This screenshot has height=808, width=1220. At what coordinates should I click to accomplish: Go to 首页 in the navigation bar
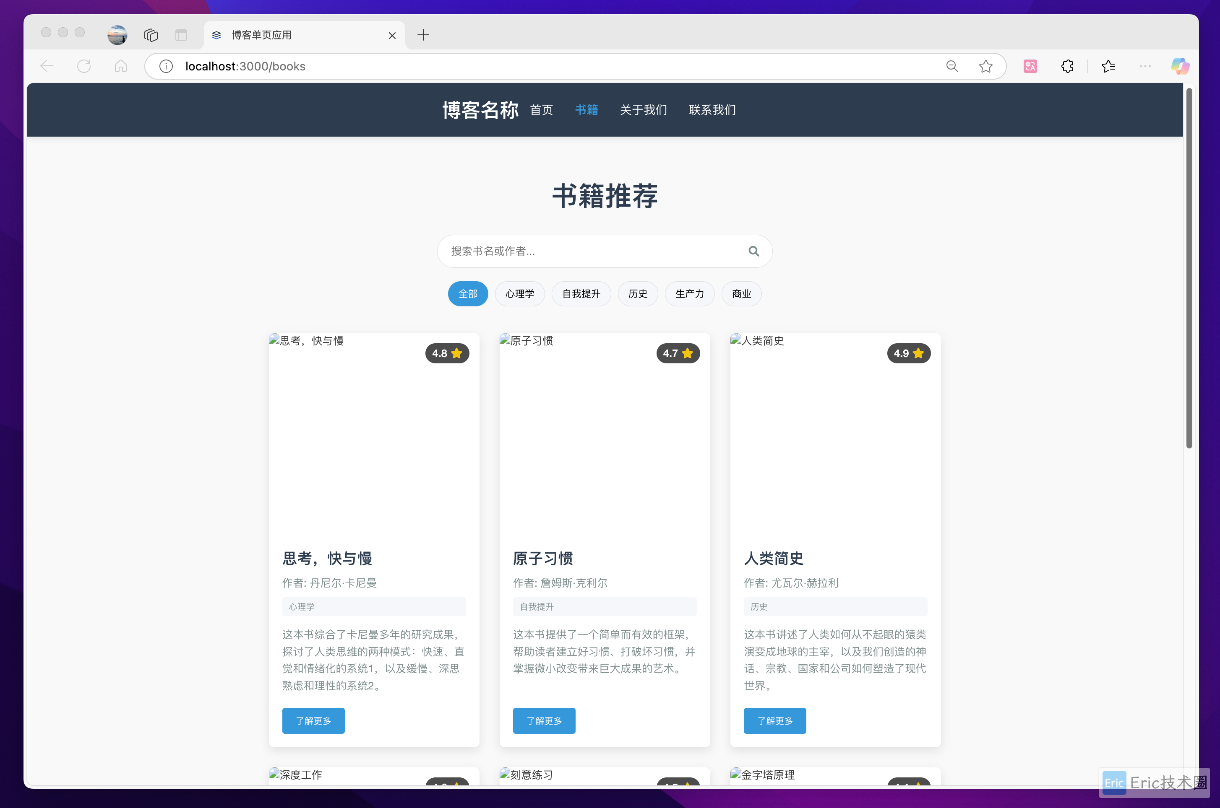541,110
